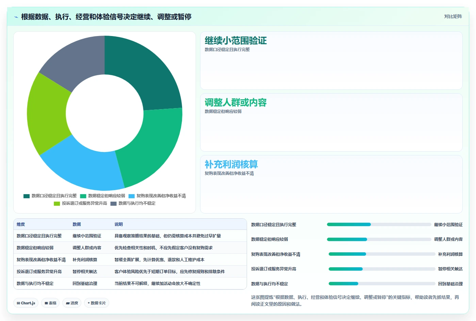Click progress bar for 数据与执行均不稳定
The width and height of the screenshot is (476, 321).
point(382,284)
